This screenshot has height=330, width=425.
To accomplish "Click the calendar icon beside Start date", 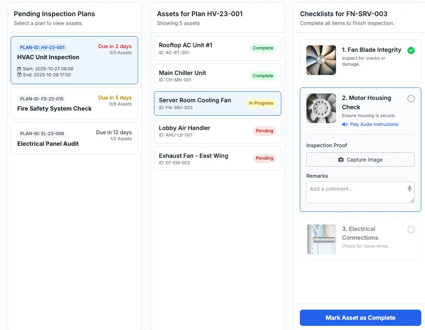I will (x=19, y=69).
